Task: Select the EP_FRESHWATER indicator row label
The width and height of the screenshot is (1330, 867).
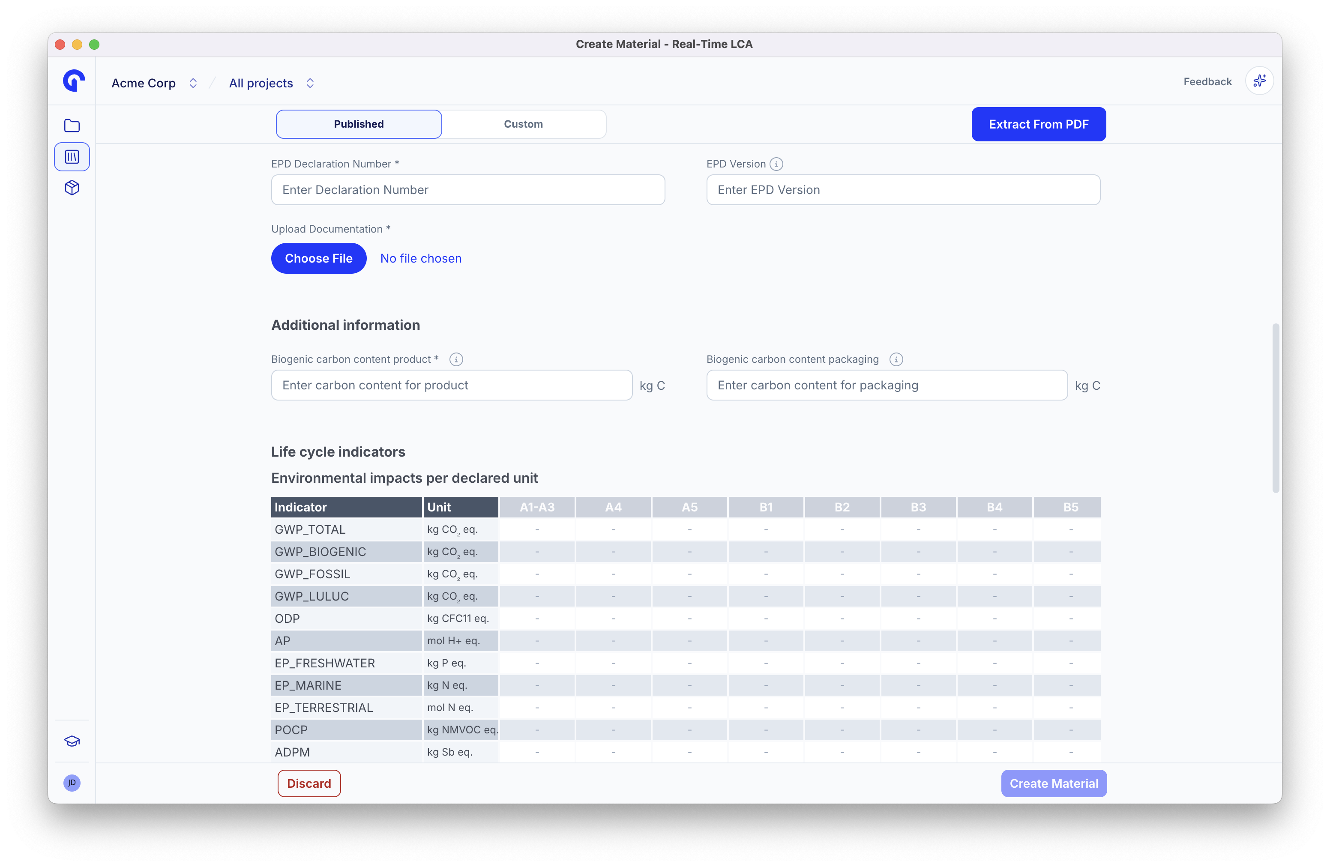Action: coord(347,664)
